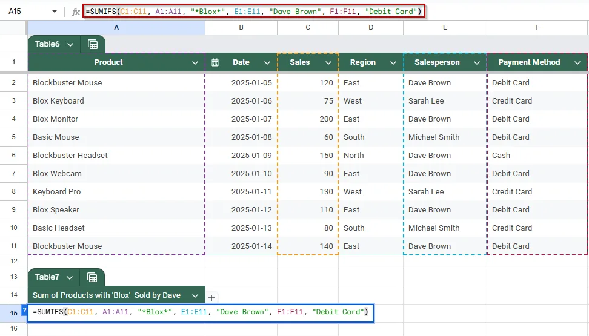Image resolution: width=589 pixels, height=336 pixels.
Task: Select row 15 header
Action: click(x=13, y=313)
